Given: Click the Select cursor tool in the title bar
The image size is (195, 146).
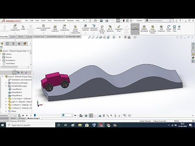Looking at the screenshot, I should coord(118,21).
